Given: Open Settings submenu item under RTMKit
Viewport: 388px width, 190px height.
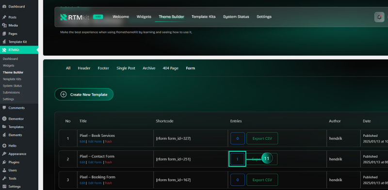Looking at the screenshot, I should pos(8,99).
